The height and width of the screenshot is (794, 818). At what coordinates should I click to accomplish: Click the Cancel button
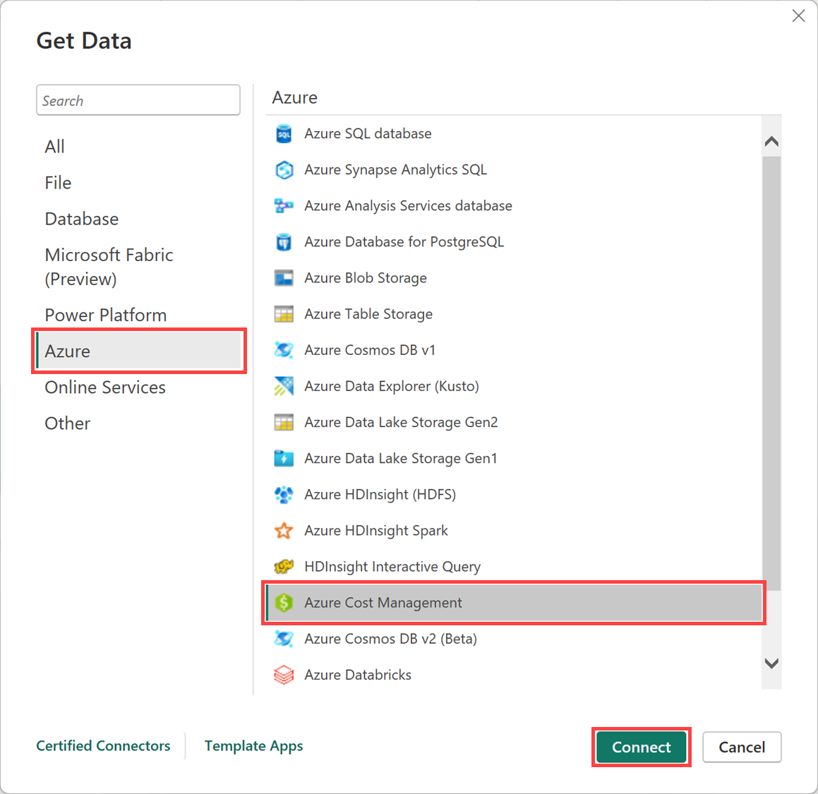click(741, 747)
